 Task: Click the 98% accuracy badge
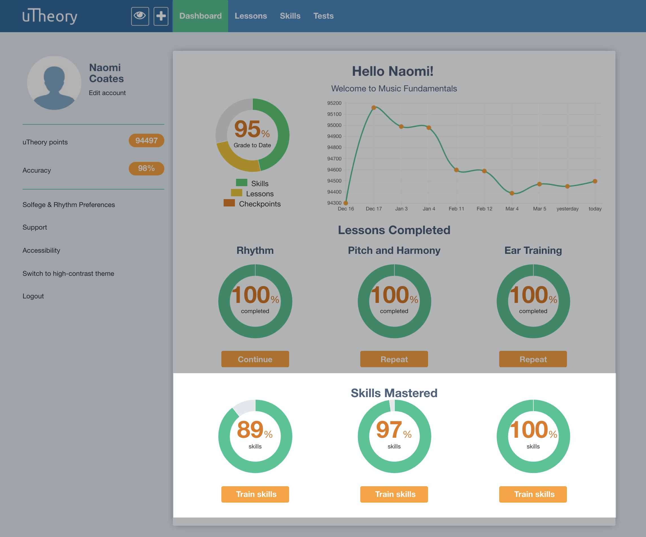(147, 168)
